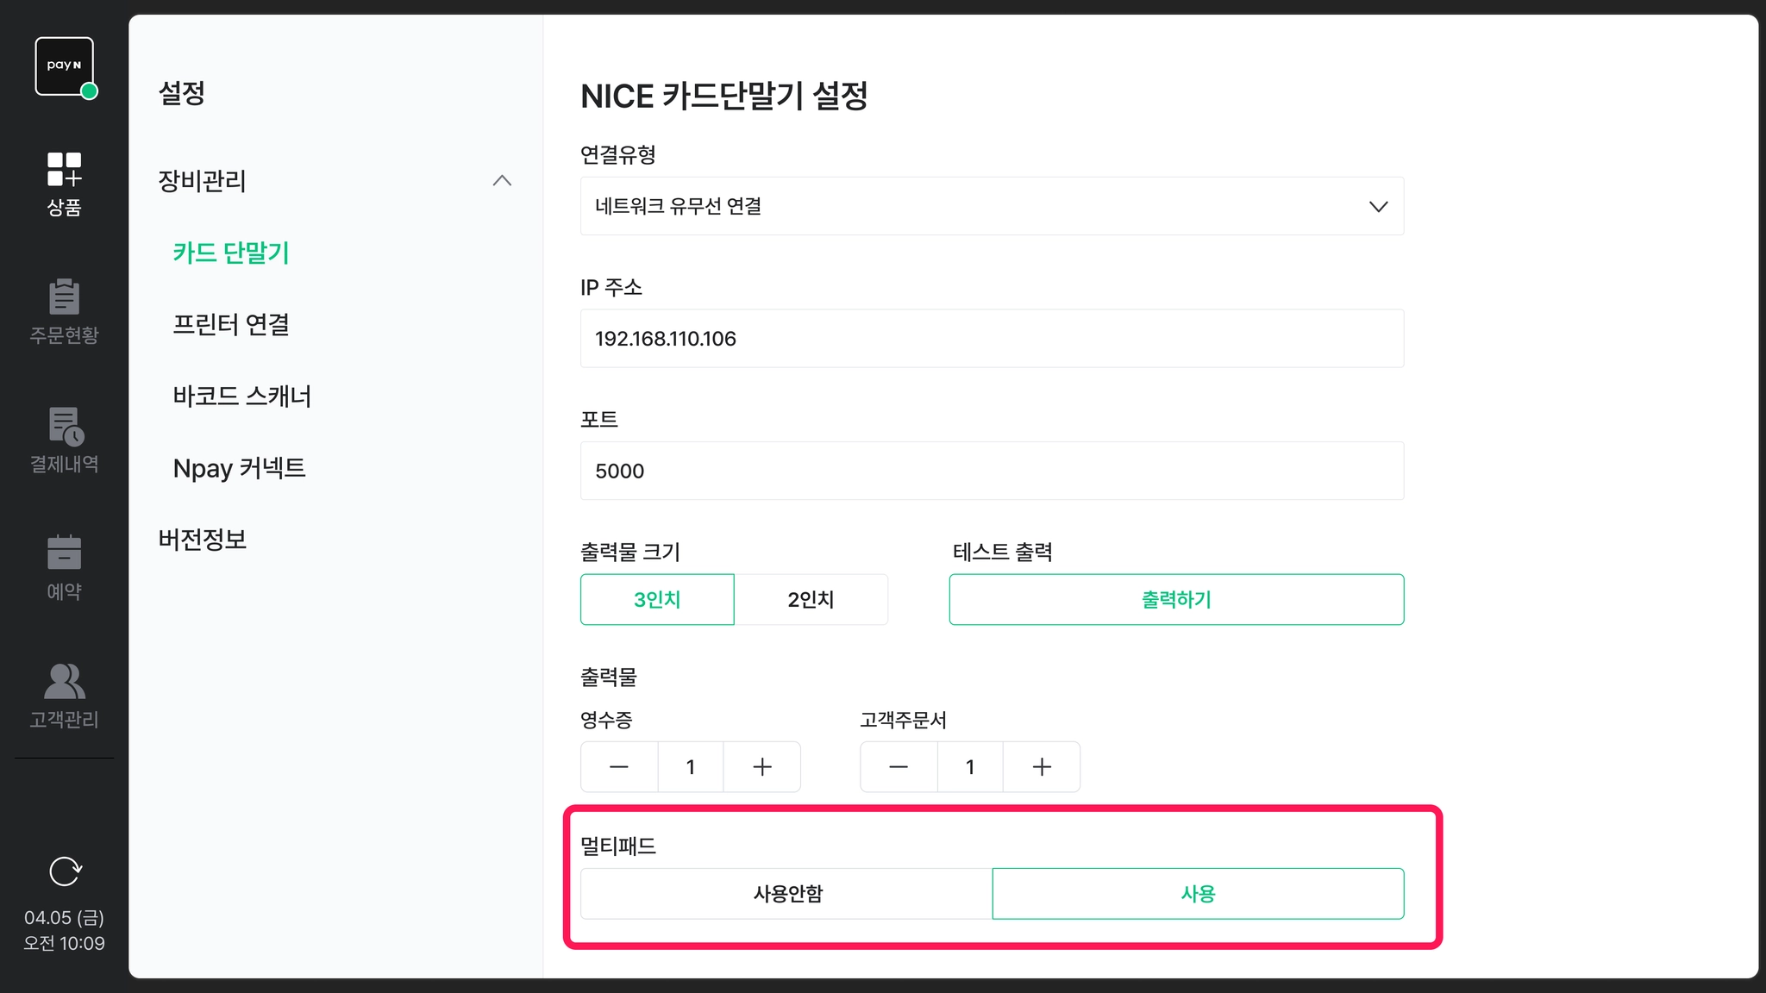The height and width of the screenshot is (993, 1766).
Task: Click the pay N logo icon
Action: 65,66
